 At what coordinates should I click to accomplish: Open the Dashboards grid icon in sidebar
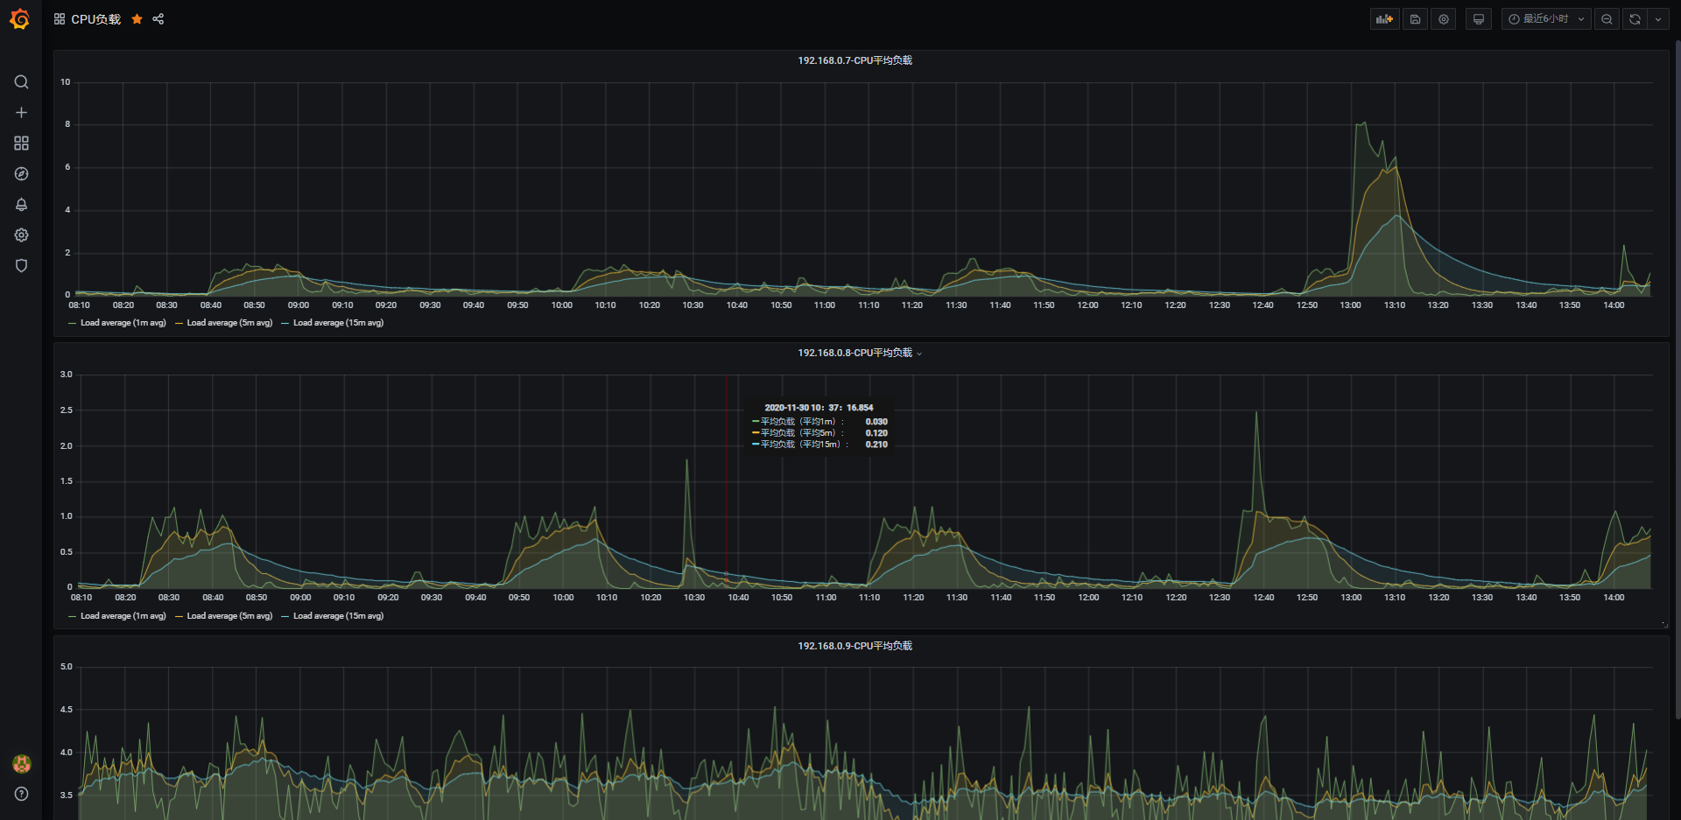coord(21,144)
